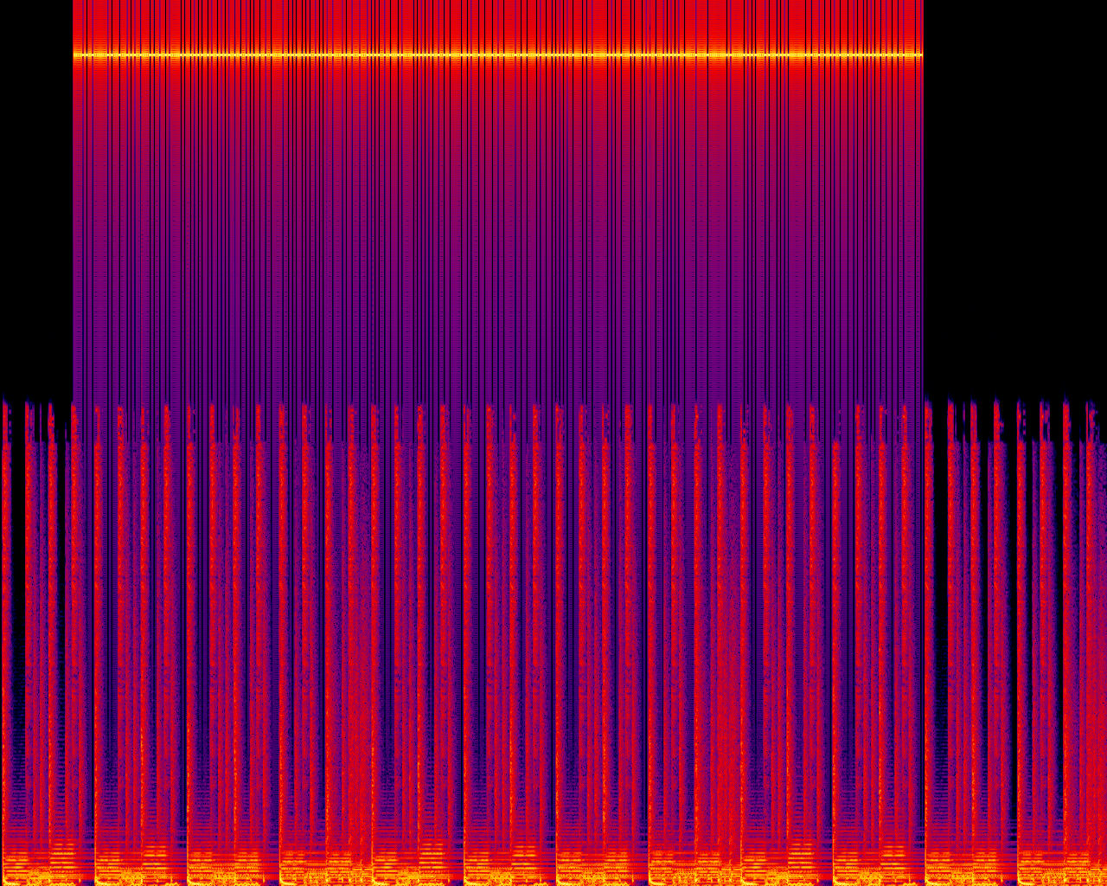Screen dimensions: 1107x886
Task: Click the bottom-right corner of the spectrogram
Action: click(1104, 883)
